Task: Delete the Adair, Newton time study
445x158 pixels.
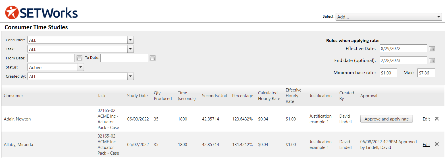Action: coord(437,119)
